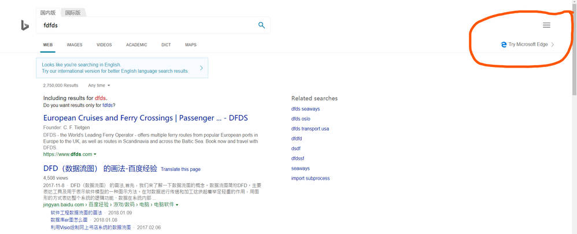The width and height of the screenshot is (577, 234).
Task: Click 'fdfds' results-only link
Action: (x=108, y=105)
